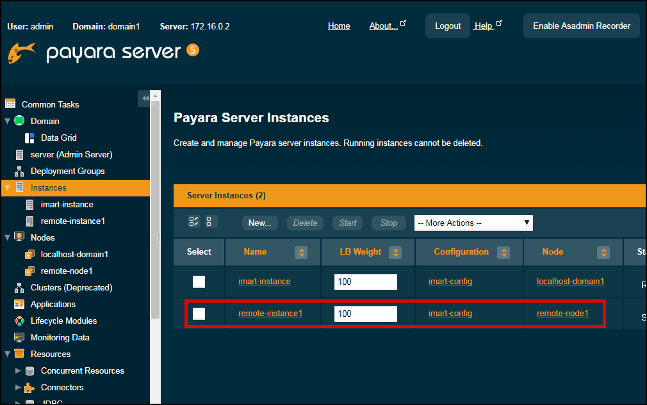Open server (Admin Server) in tree
647x405 pixels.
tap(71, 154)
